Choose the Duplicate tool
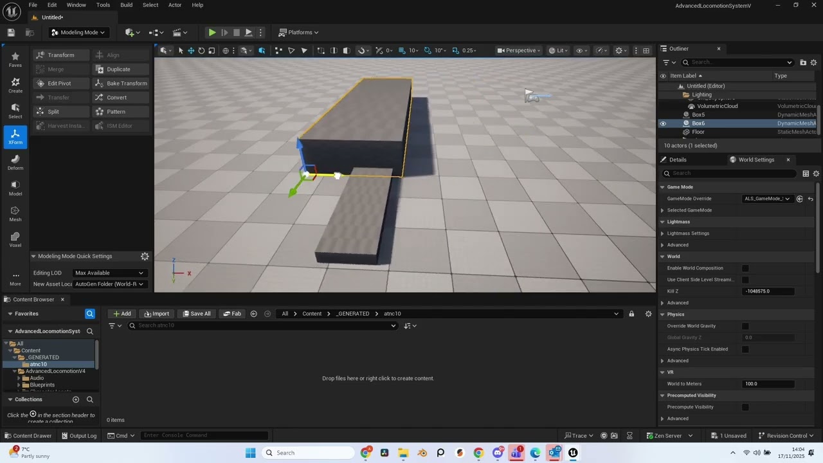823x463 pixels. coord(120,69)
